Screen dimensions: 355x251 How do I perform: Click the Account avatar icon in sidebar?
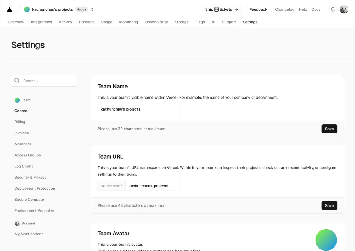(17, 223)
